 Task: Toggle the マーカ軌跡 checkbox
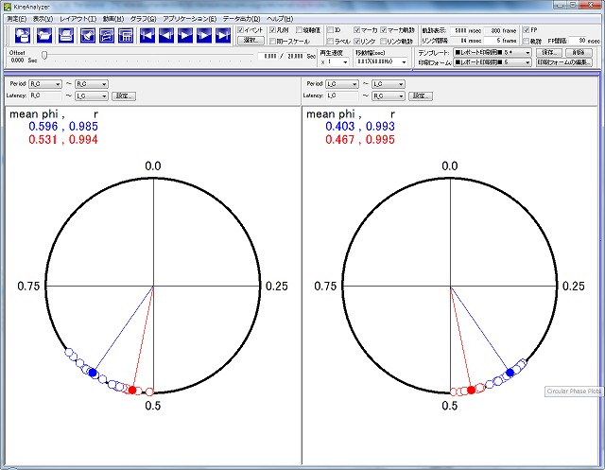click(x=384, y=30)
